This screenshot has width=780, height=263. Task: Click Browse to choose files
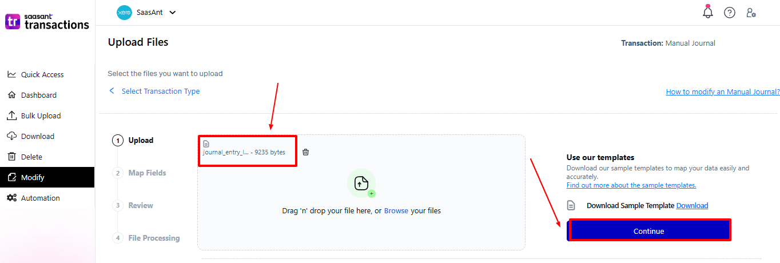coord(396,211)
